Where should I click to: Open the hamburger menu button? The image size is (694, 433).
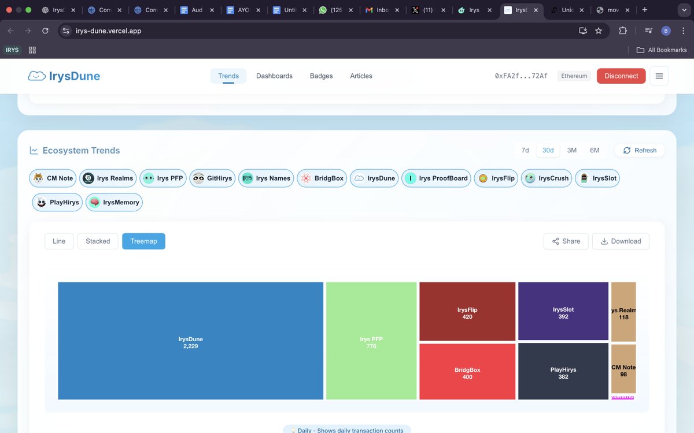pos(659,76)
